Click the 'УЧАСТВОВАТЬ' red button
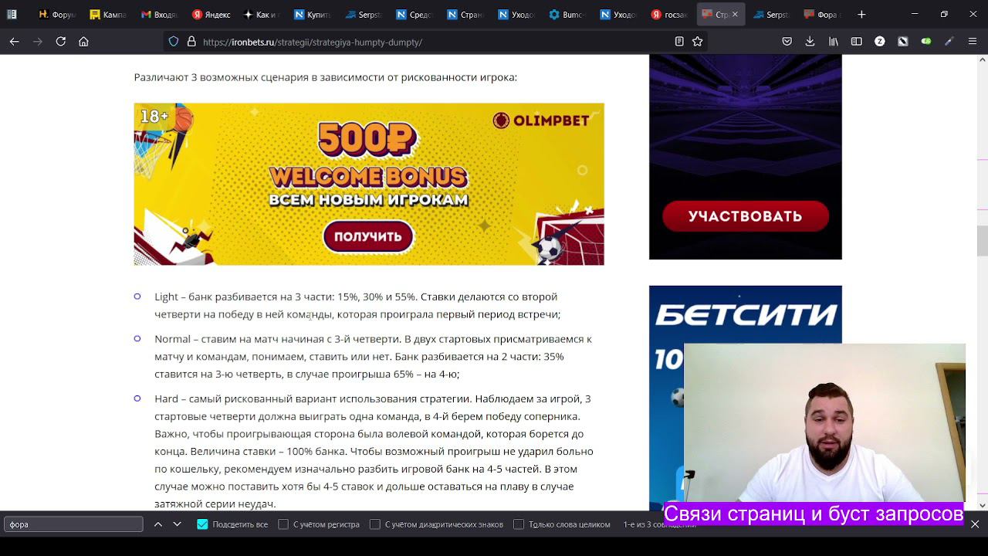 [x=745, y=216]
